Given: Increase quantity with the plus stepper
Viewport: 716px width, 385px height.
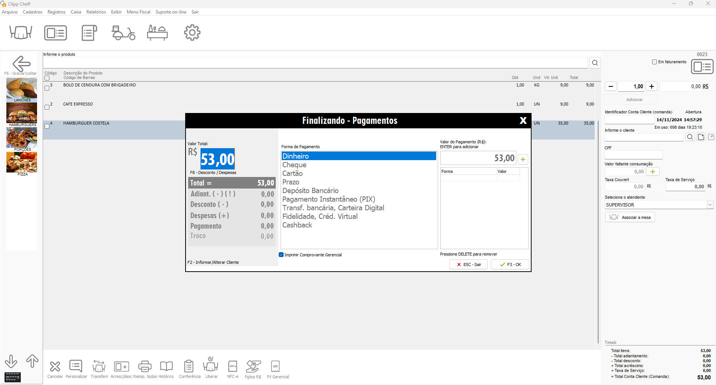Looking at the screenshot, I should point(651,86).
